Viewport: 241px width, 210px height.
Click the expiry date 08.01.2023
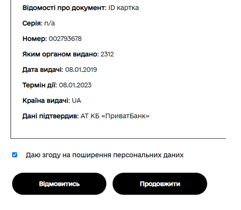click(x=76, y=85)
